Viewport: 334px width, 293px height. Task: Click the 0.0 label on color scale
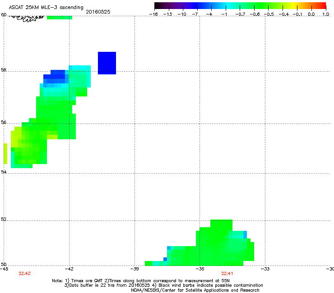[x=311, y=14]
